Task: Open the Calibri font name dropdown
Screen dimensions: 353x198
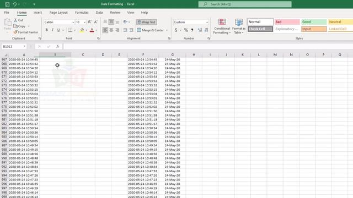Action: [x=73, y=22]
